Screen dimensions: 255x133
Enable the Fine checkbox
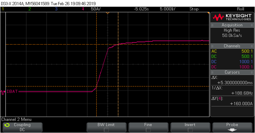pyautogui.click(x=148, y=130)
